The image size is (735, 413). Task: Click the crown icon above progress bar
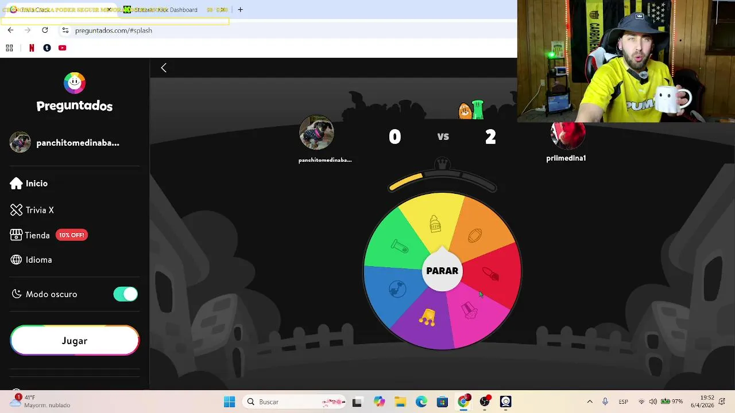[442, 163]
